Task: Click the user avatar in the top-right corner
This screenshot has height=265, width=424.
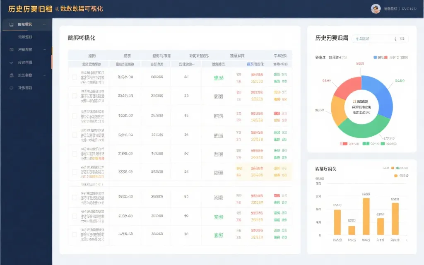Action: pos(376,7)
